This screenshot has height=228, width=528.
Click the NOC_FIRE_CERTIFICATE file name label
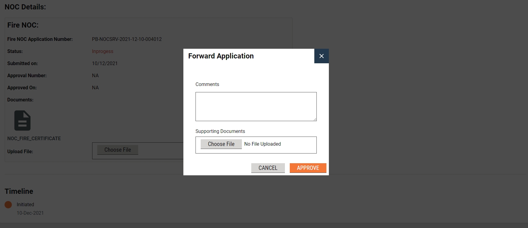coord(34,138)
